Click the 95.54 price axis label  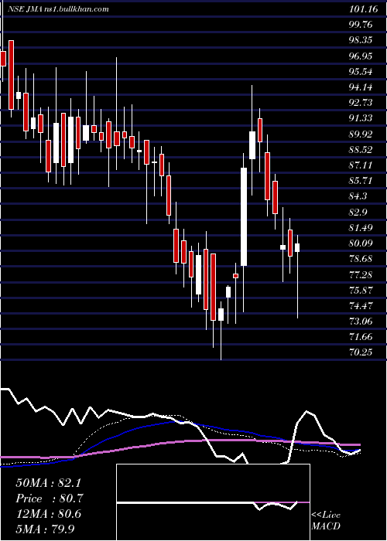tap(361, 72)
